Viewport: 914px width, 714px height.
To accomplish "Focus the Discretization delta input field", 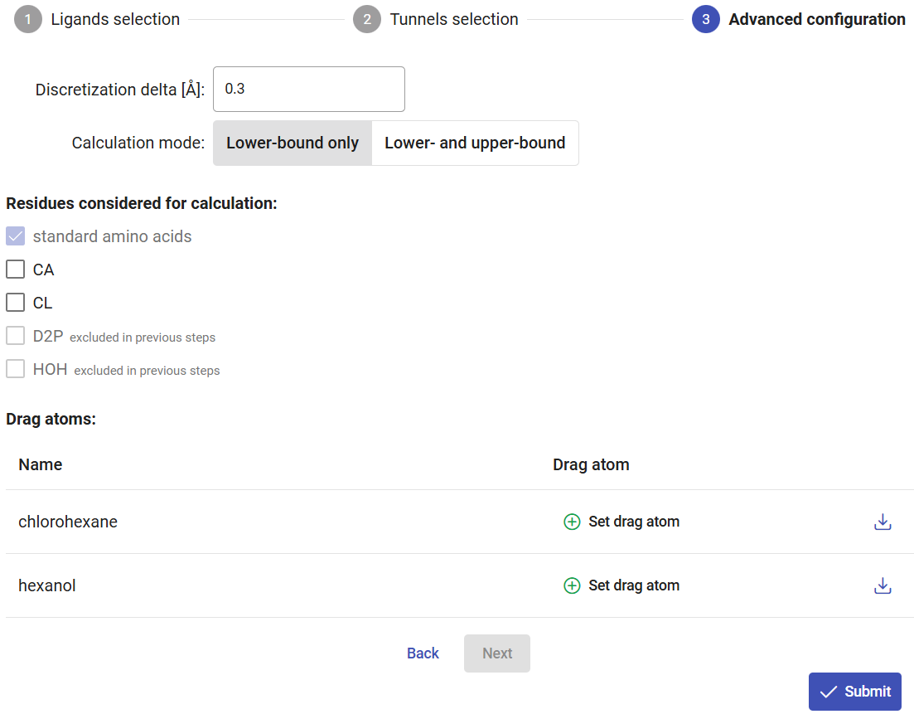I will (x=308, y=89).
